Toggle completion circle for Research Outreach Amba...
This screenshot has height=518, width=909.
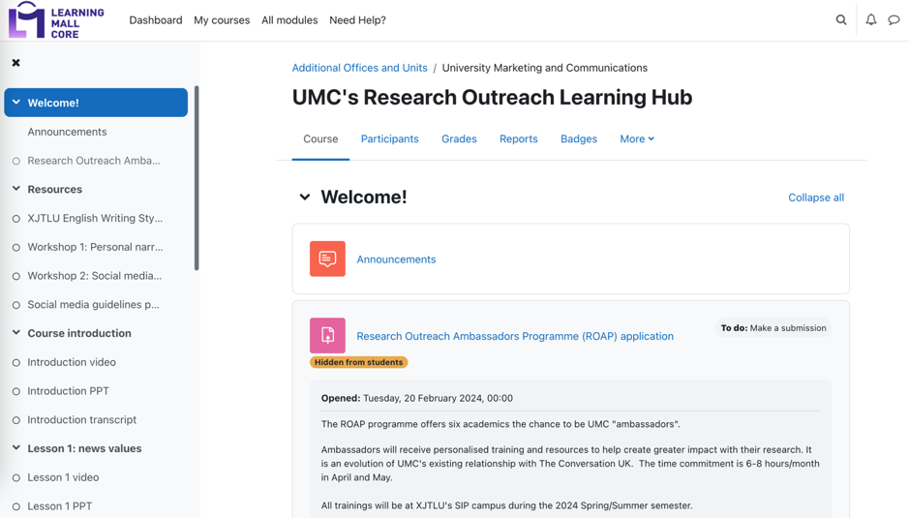(x=16, y=162)
